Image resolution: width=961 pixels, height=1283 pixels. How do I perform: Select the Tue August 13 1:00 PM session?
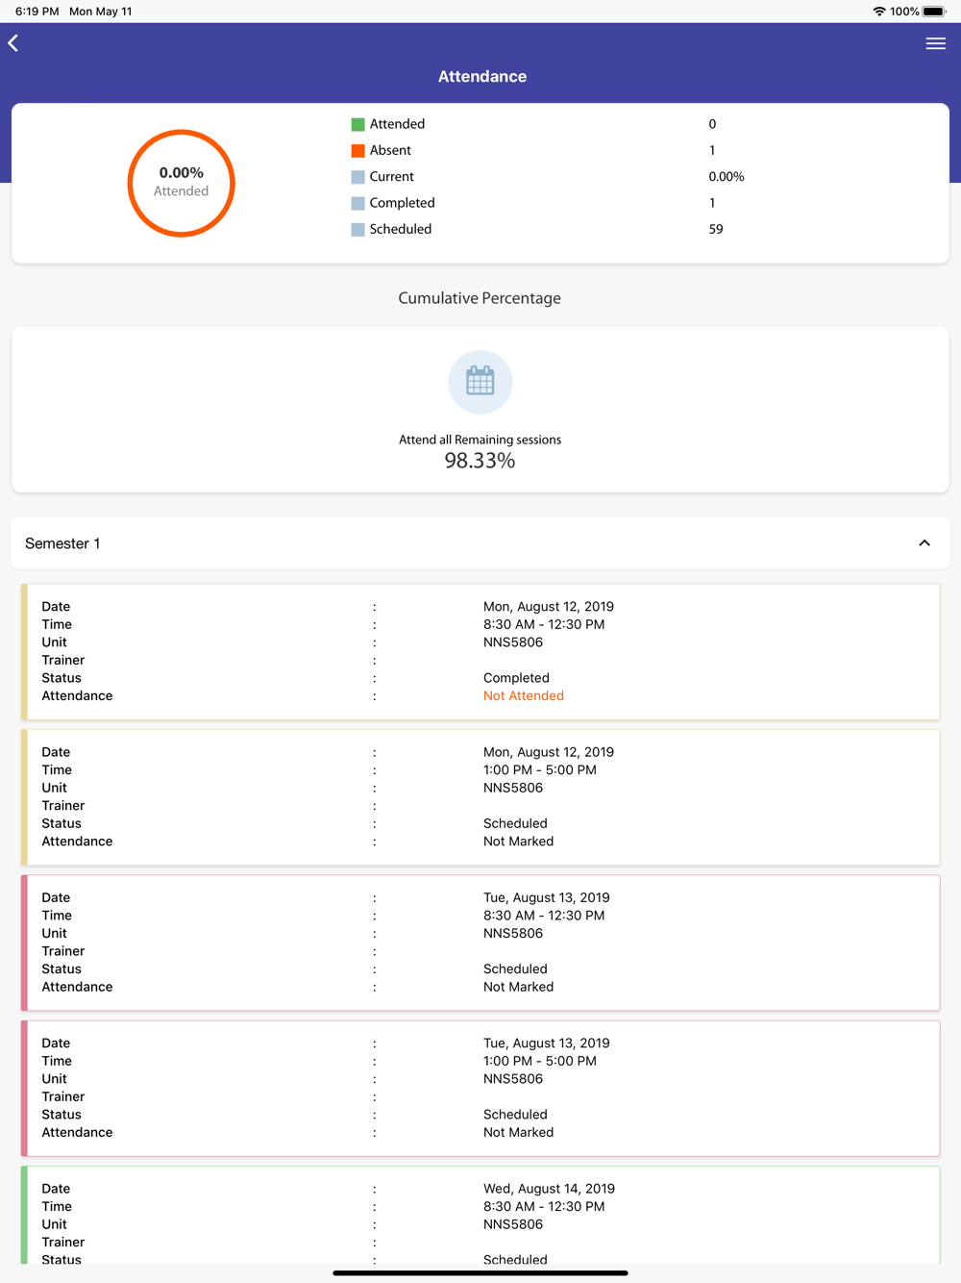480,1088
